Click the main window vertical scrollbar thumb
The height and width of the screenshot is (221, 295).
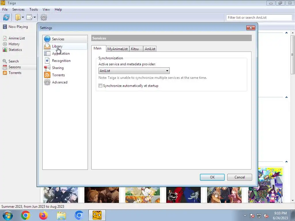click(292, 55)
